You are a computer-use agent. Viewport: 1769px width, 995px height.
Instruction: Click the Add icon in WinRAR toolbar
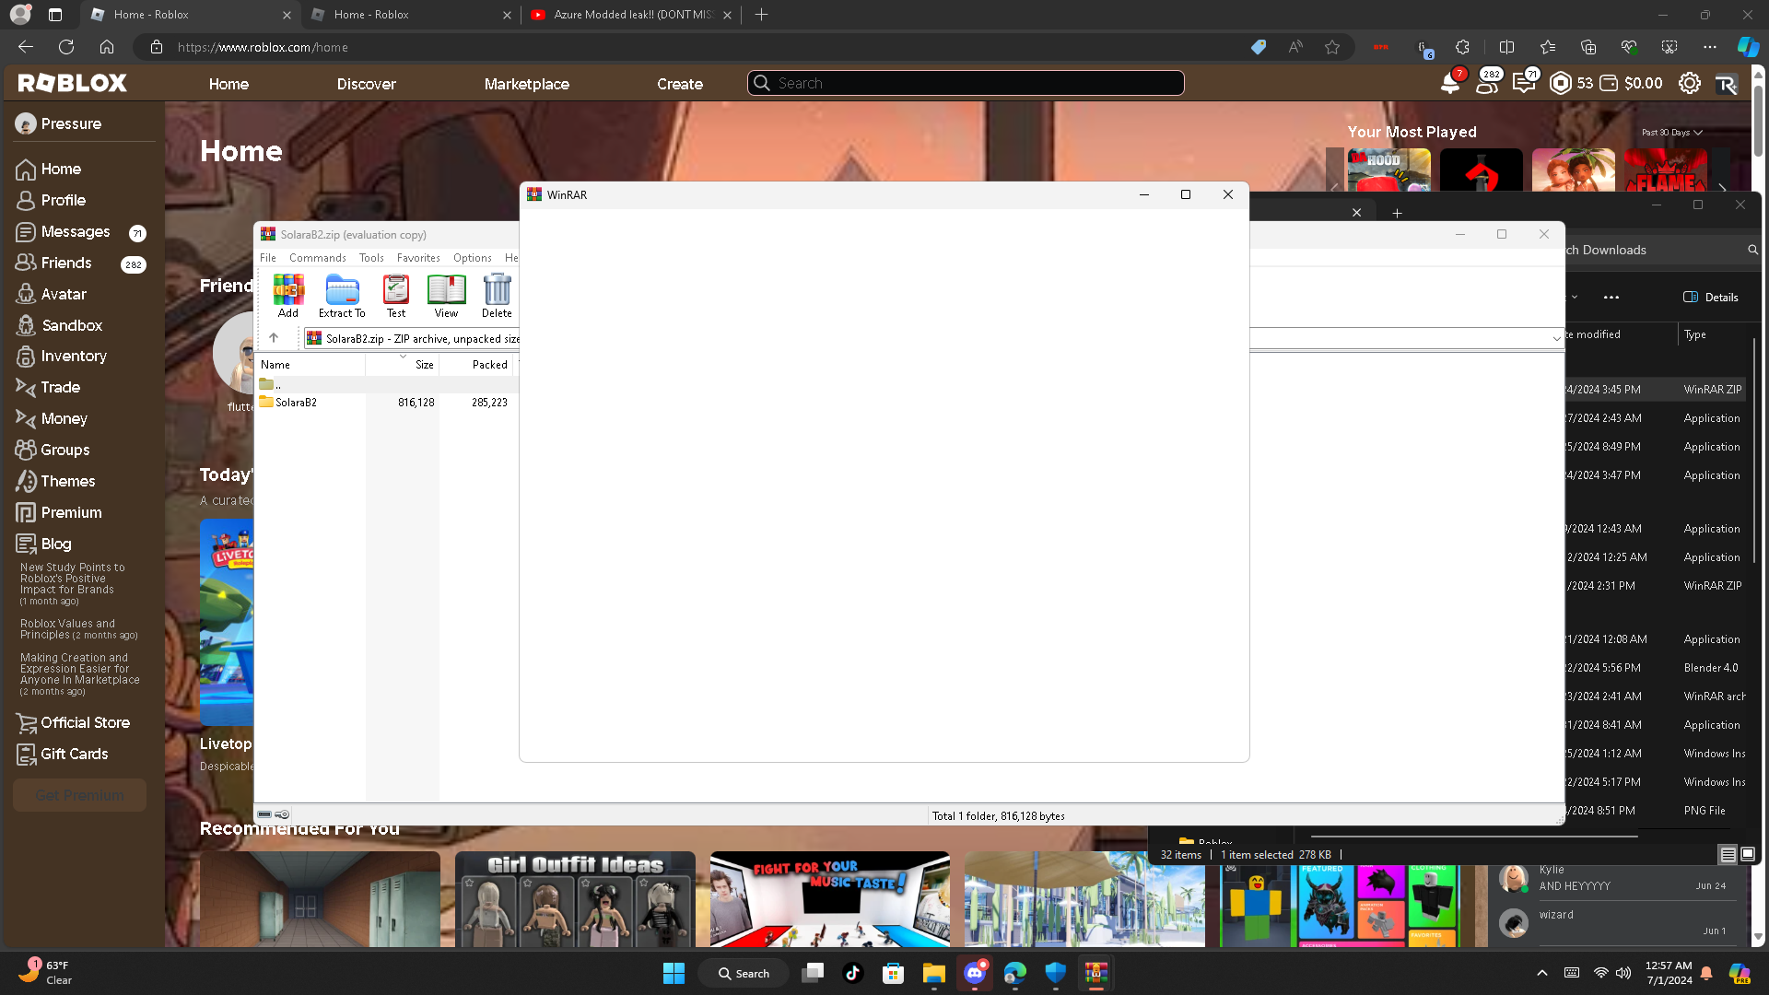coord(288,296)
